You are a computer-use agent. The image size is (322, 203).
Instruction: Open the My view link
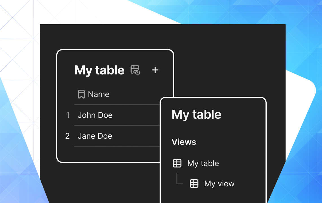pos(219,184)
